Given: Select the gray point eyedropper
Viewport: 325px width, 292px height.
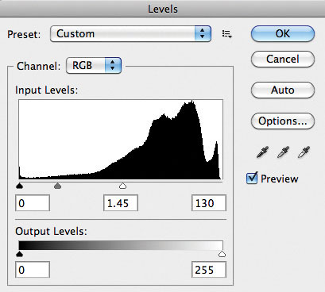Looking at the screenshot, I should (x=283, y=152).
